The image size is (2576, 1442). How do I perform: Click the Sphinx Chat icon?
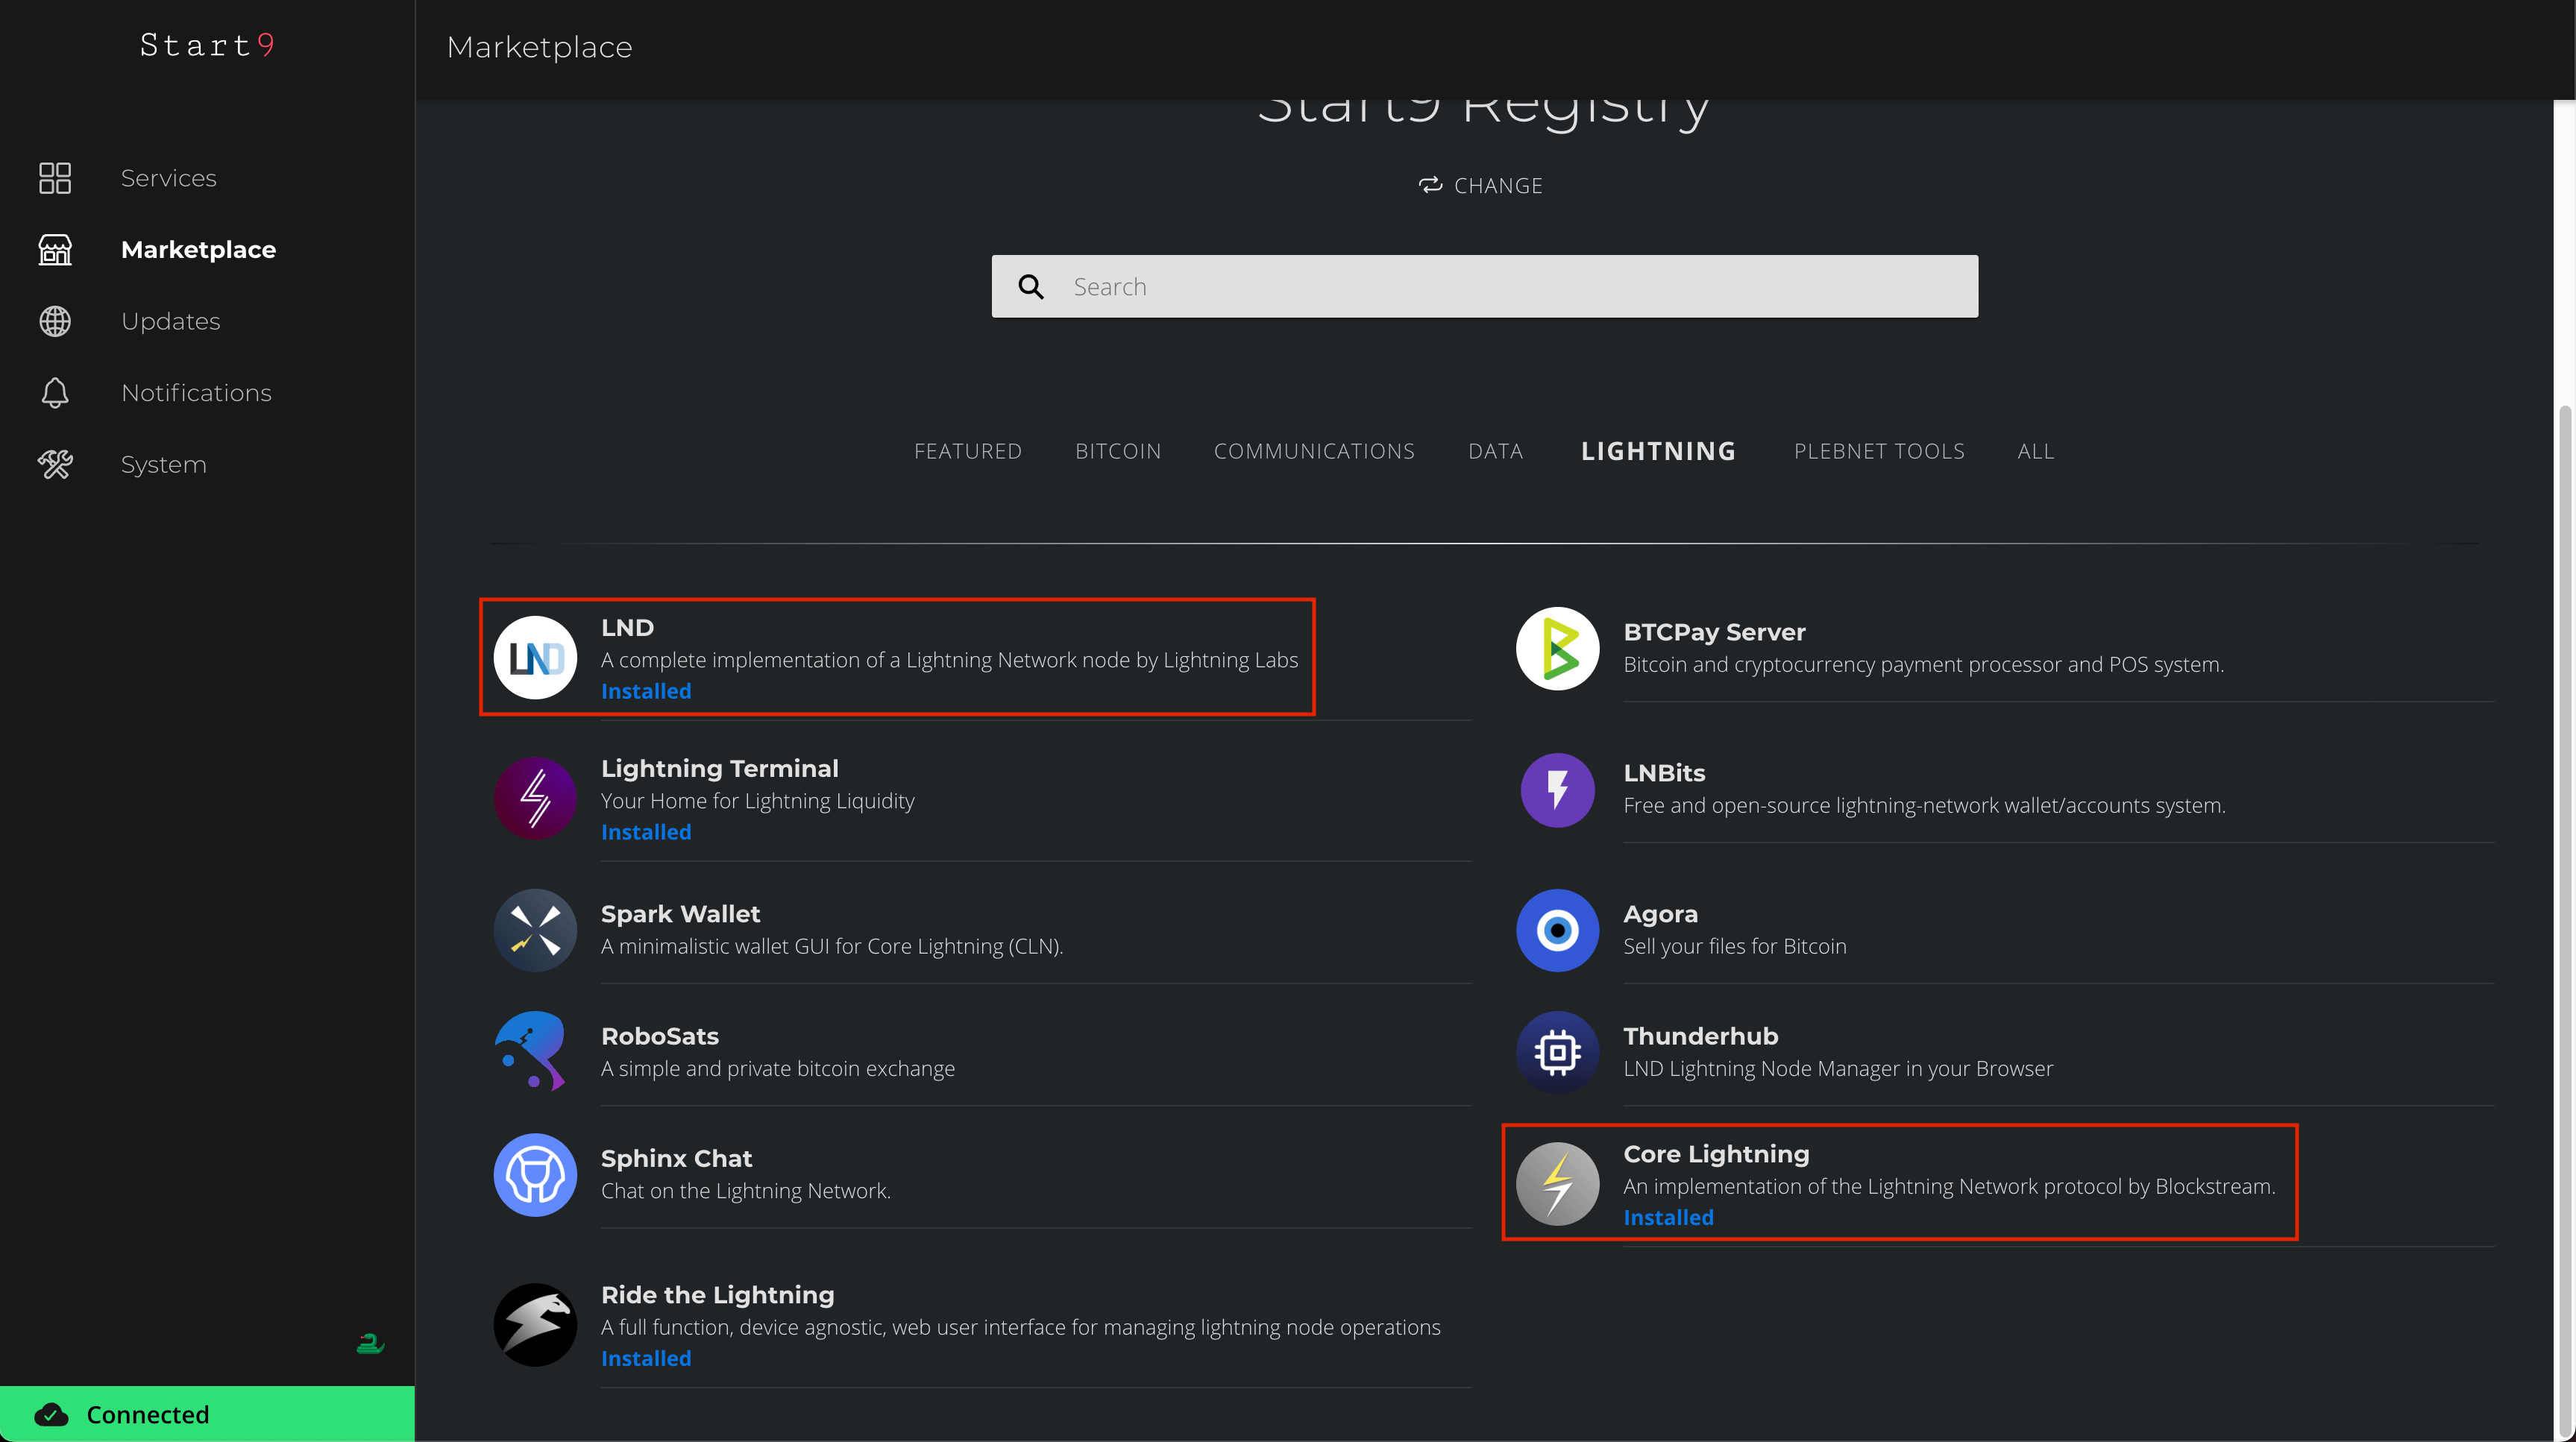[535, 1174]
